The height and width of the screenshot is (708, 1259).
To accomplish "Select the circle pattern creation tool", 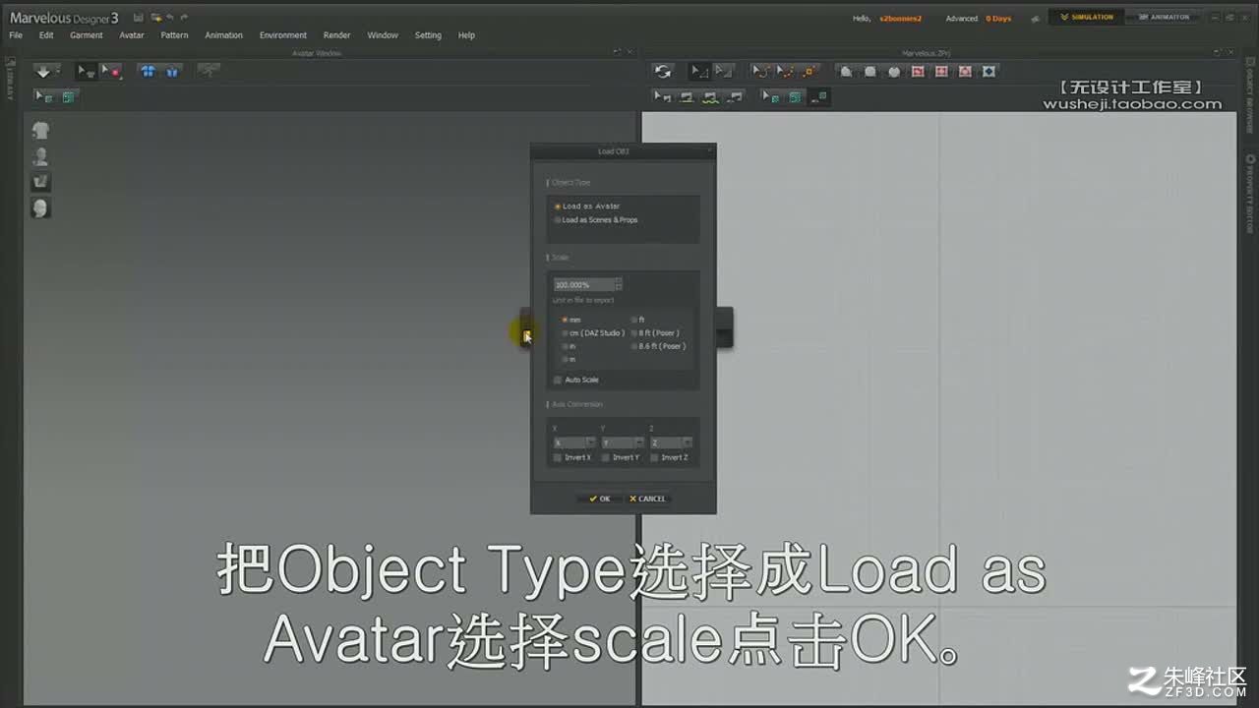I will click(893, 71).
